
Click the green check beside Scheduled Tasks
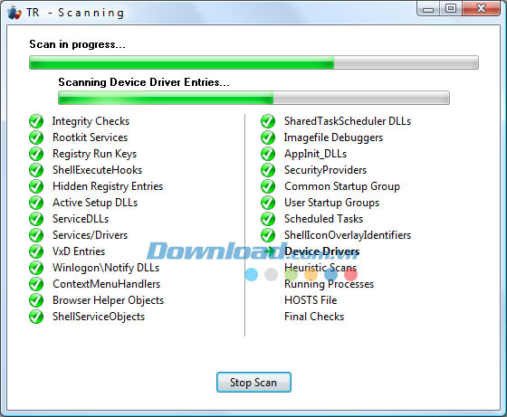point(268,219)
